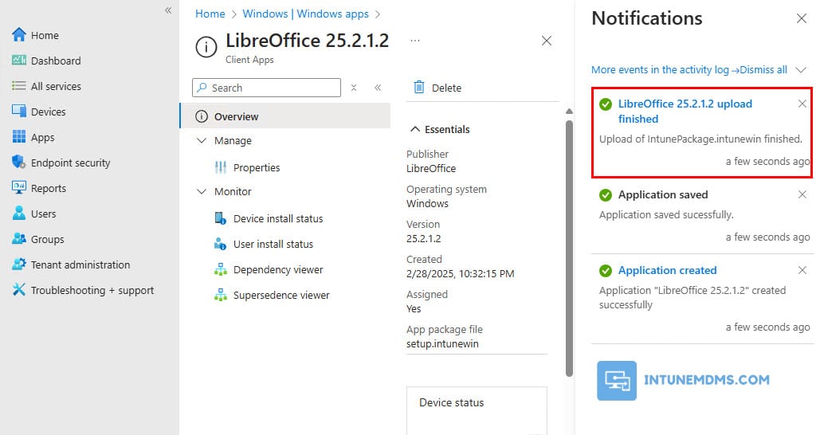Open the Devices icon in sidebar
Viewport: 816px width, 435px height.
click(19, 112)
